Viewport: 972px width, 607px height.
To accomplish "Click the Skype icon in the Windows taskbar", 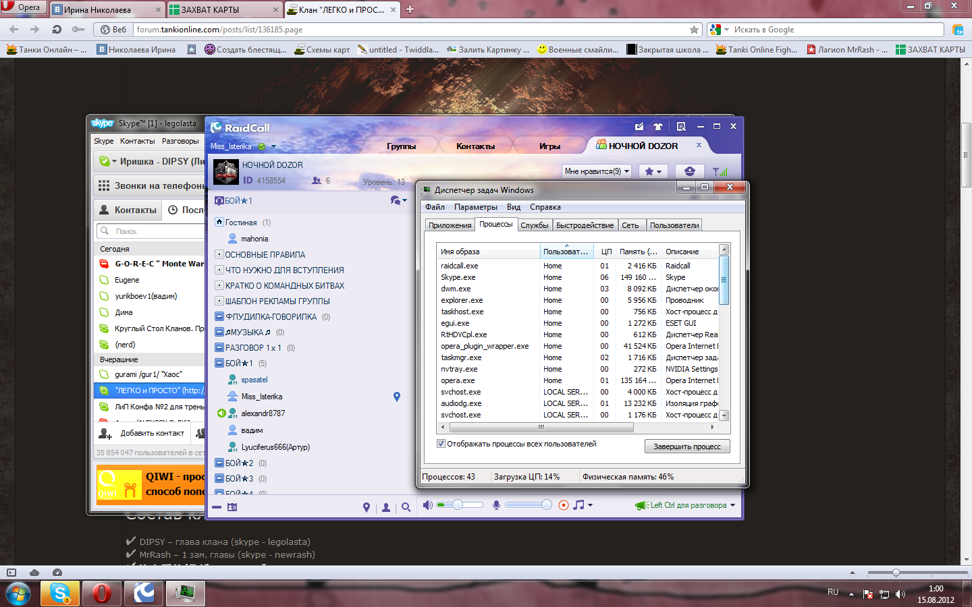I will [59, 594].
